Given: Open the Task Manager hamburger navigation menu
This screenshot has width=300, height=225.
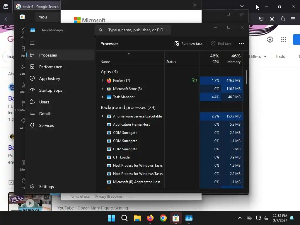Looking at the screenshot, I should 32,43.
